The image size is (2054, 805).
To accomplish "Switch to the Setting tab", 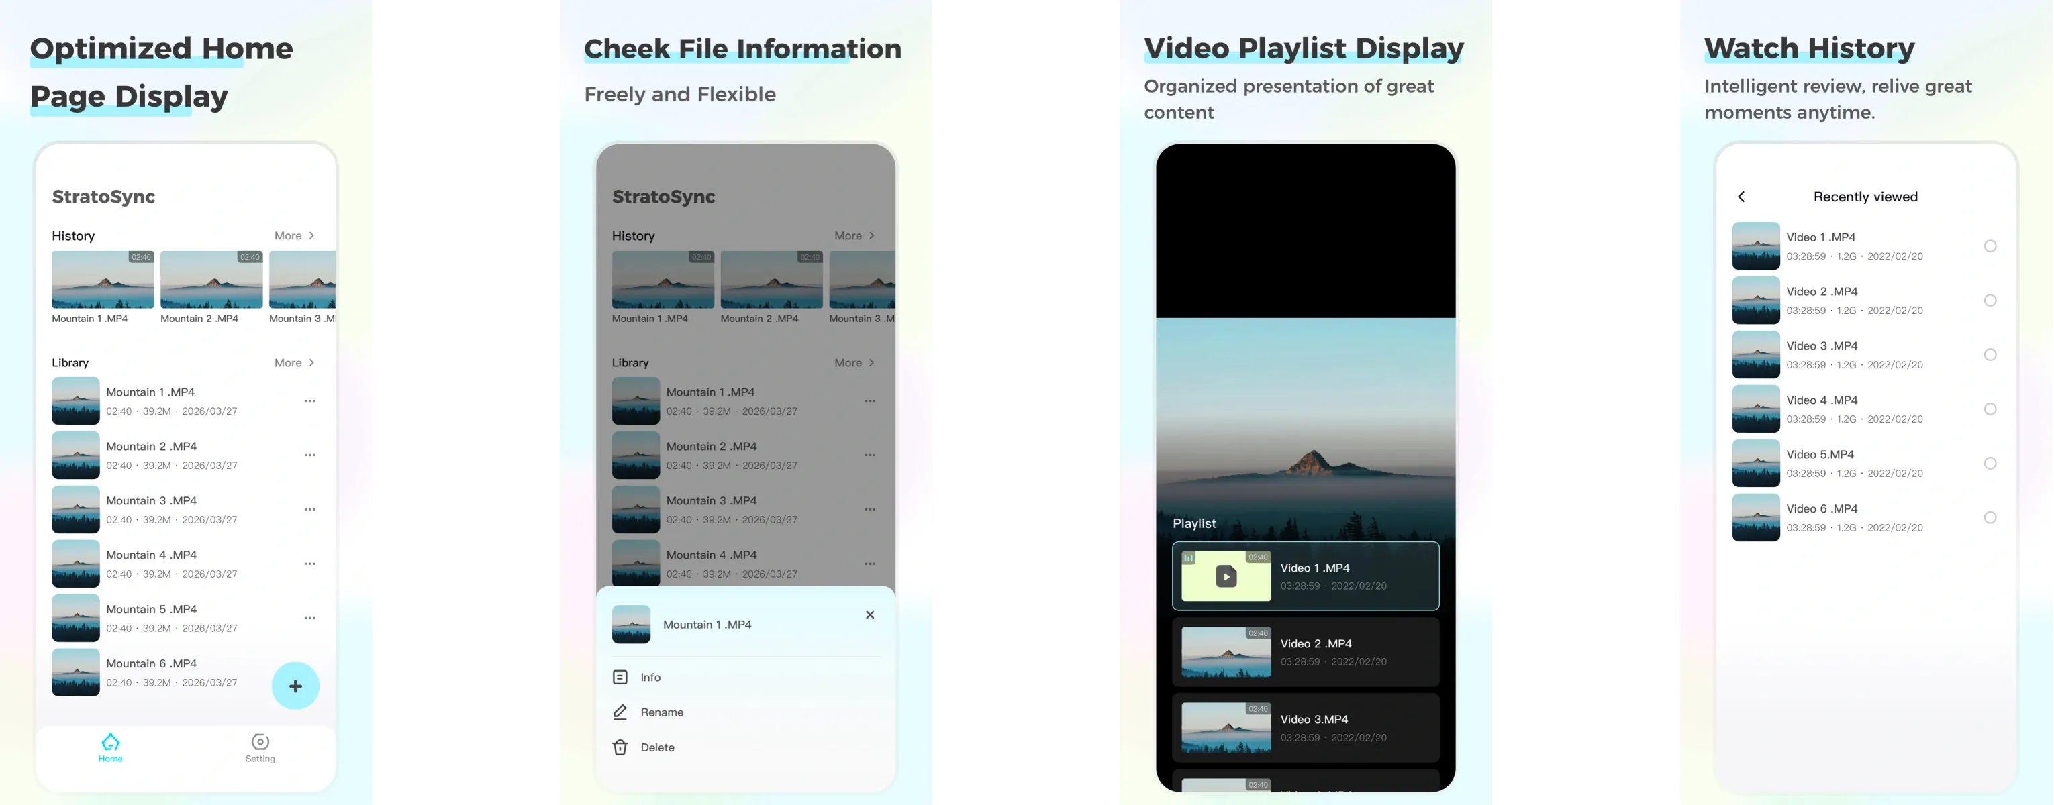I will pos(260,746).
